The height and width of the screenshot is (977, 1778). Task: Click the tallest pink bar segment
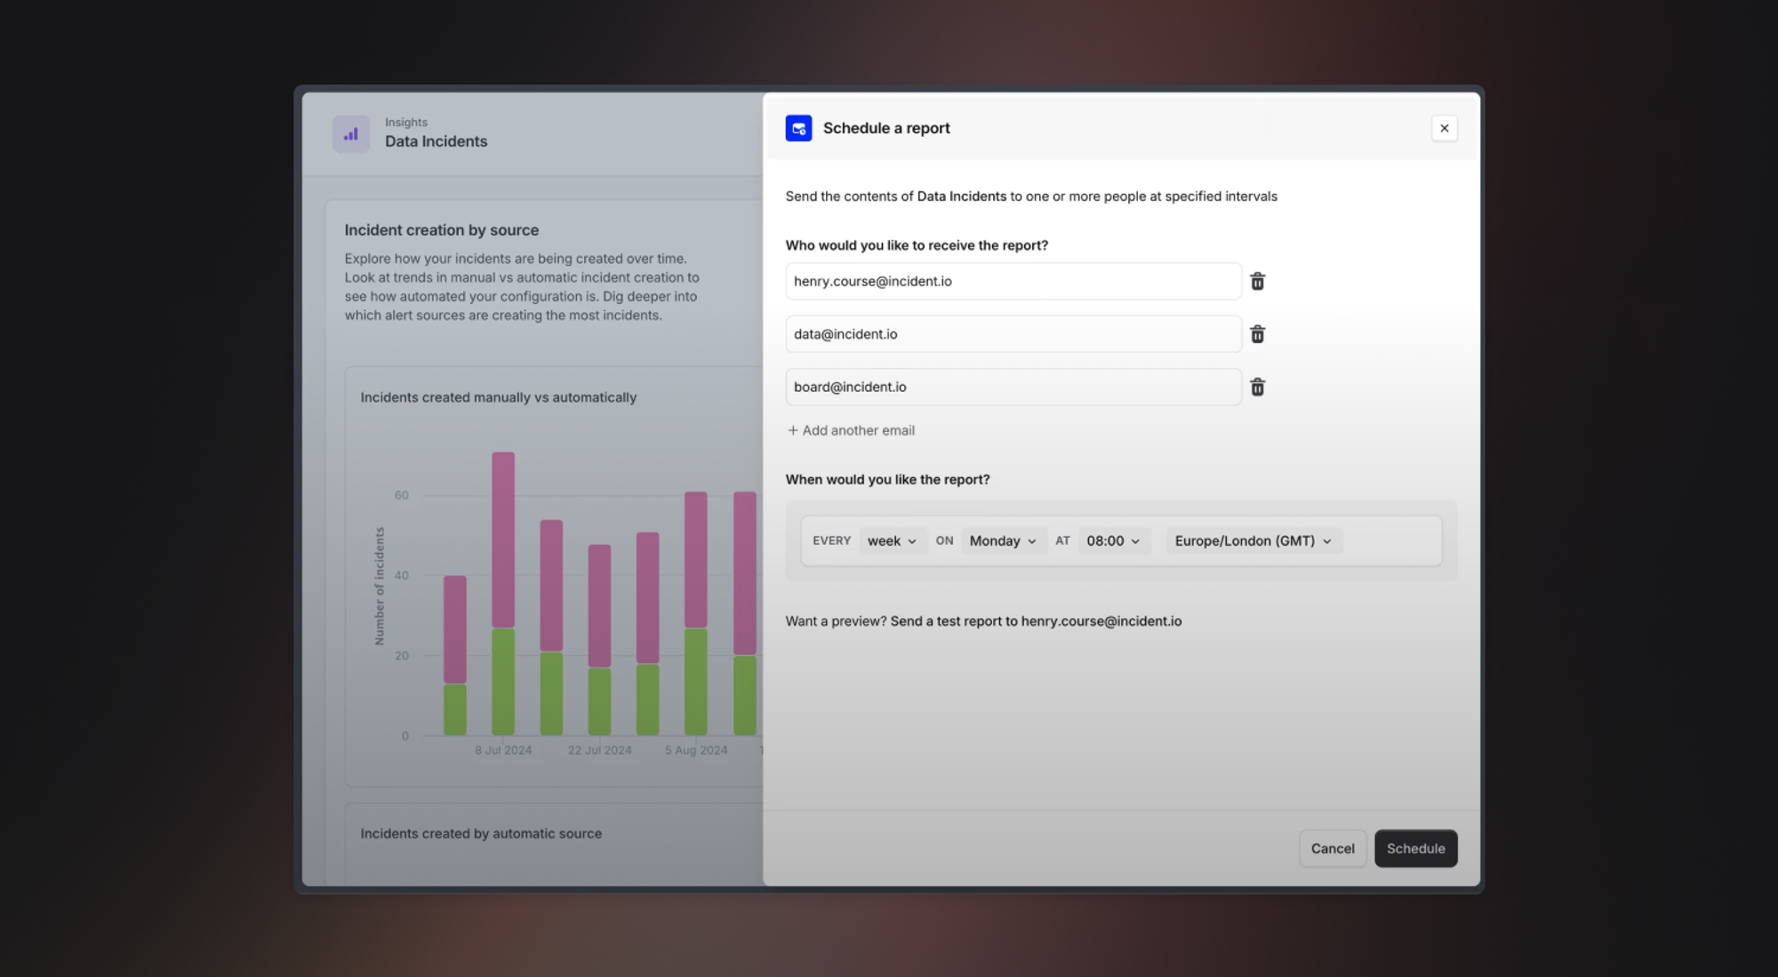(503, 539)
